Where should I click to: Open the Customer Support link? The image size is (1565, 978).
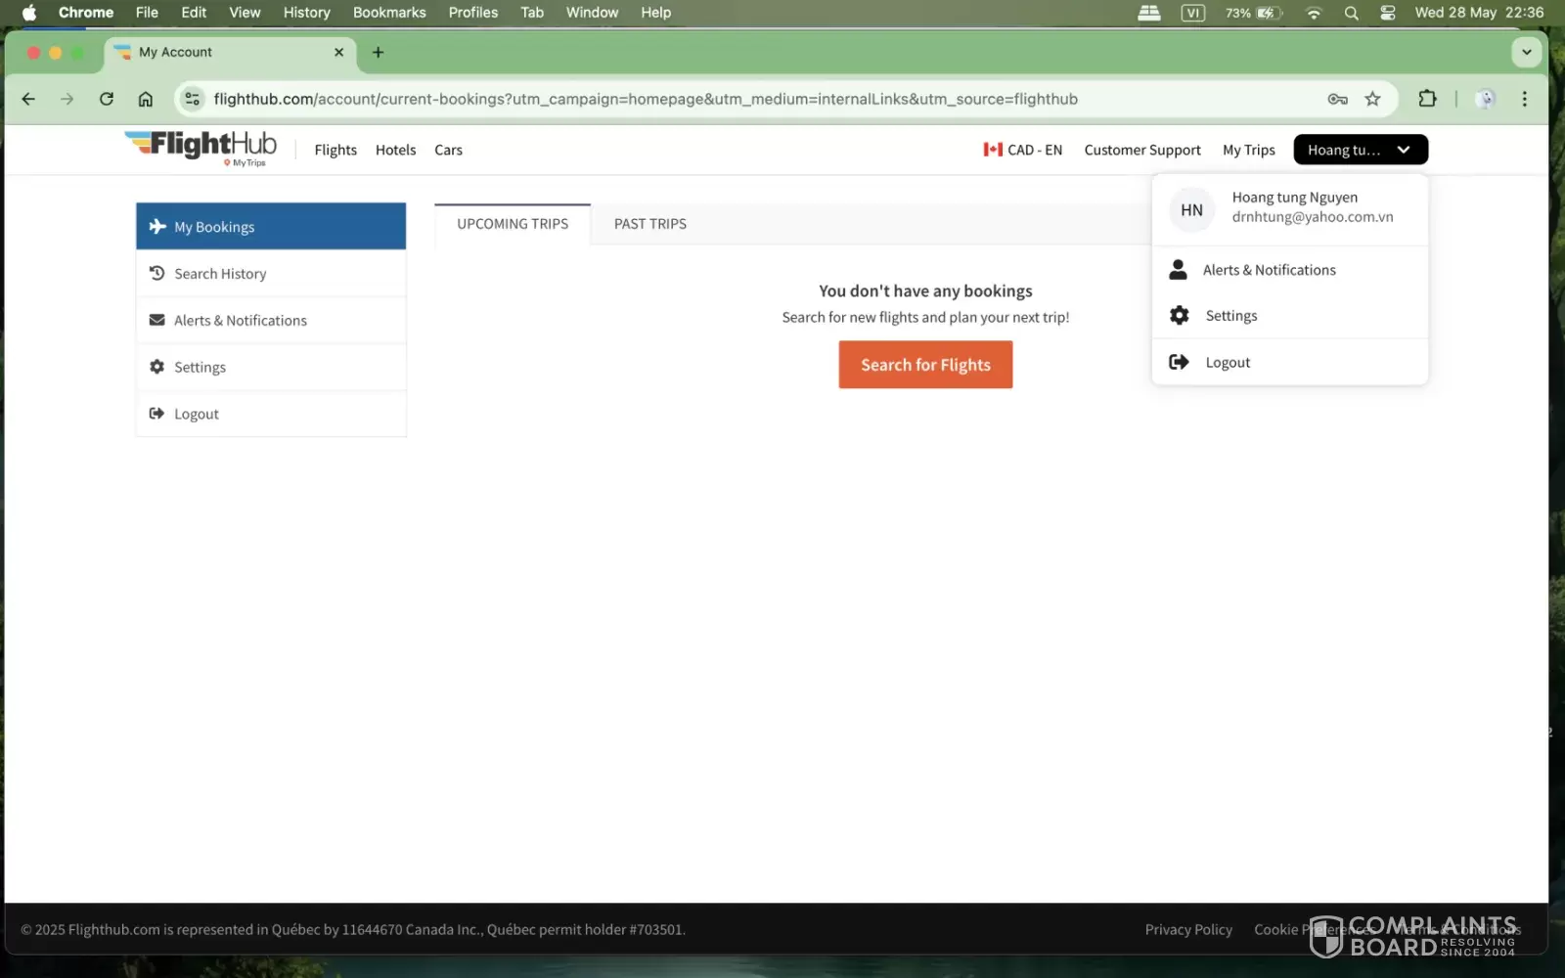1142,150
